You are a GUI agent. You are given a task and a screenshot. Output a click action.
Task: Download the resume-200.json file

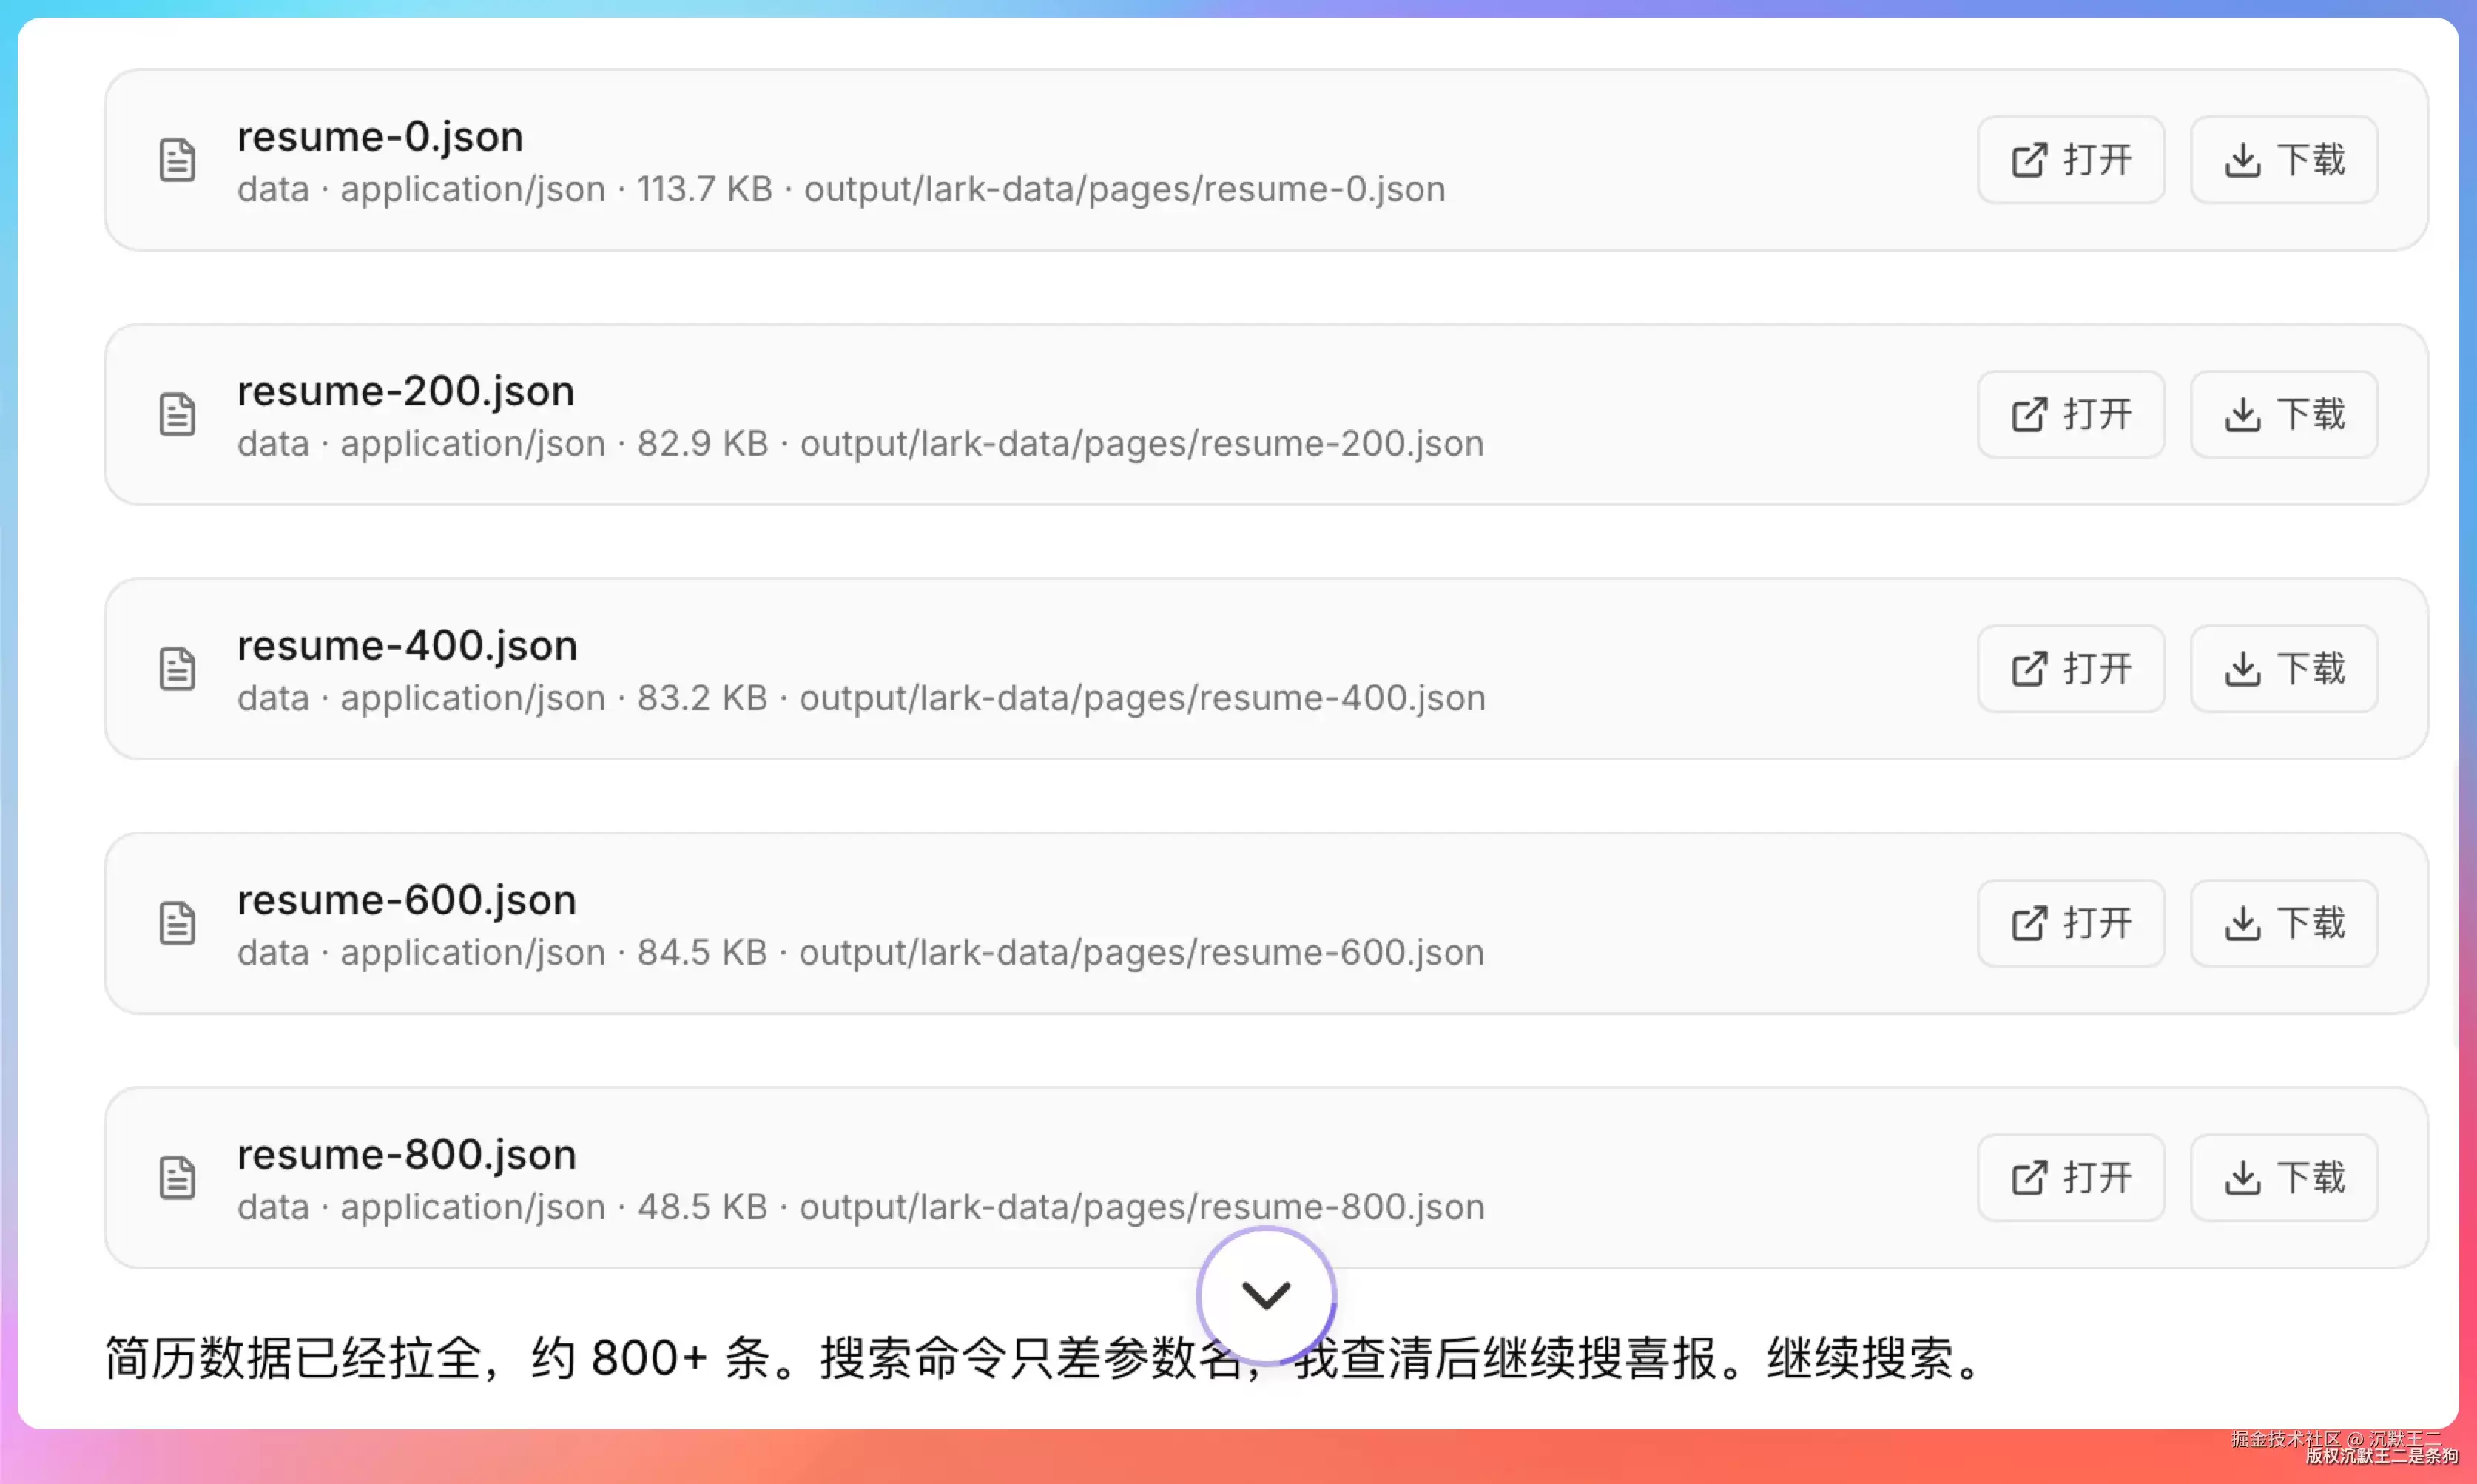click(x=2283, y=414)
